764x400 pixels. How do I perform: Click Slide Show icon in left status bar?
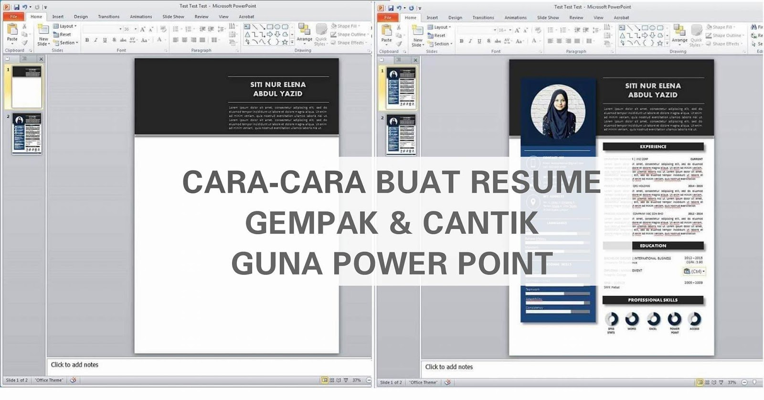pos(346,380)
